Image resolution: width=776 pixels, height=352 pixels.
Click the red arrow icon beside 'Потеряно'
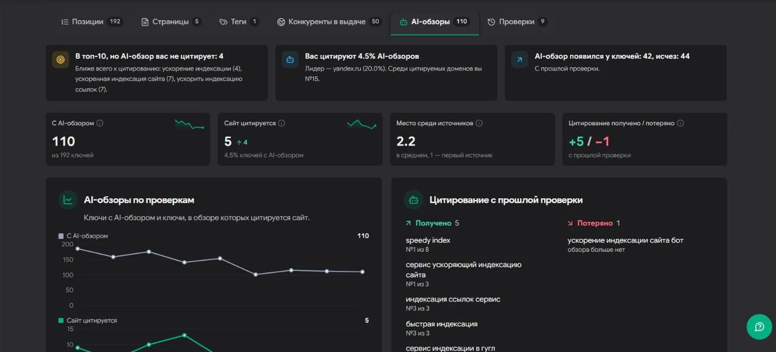click(x=570, y=223)
